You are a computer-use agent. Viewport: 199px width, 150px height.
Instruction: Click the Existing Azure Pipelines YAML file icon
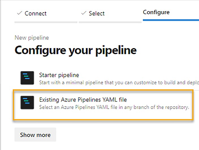point(27,103)
